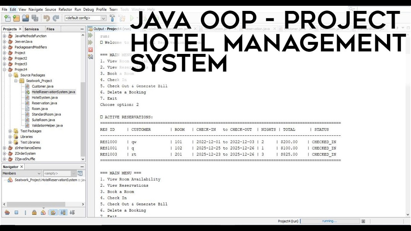Open the Members dropdown in Navigator
Screen dimensions: 411x231
click(x=22, y=173)
